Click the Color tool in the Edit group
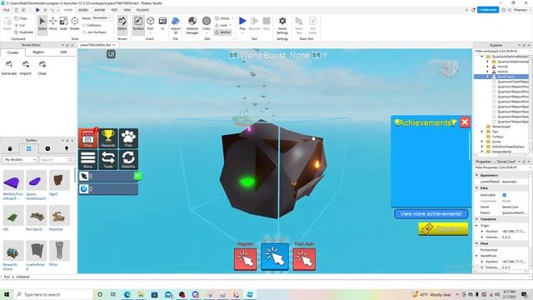This screenshot has width=533, height=300. [207, 24]
